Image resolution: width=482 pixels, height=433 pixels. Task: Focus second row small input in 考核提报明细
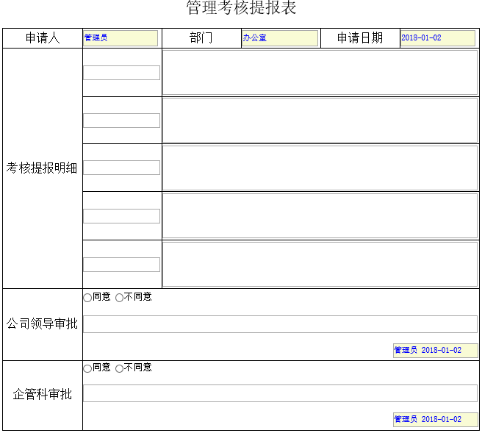[x=121, y=121]
